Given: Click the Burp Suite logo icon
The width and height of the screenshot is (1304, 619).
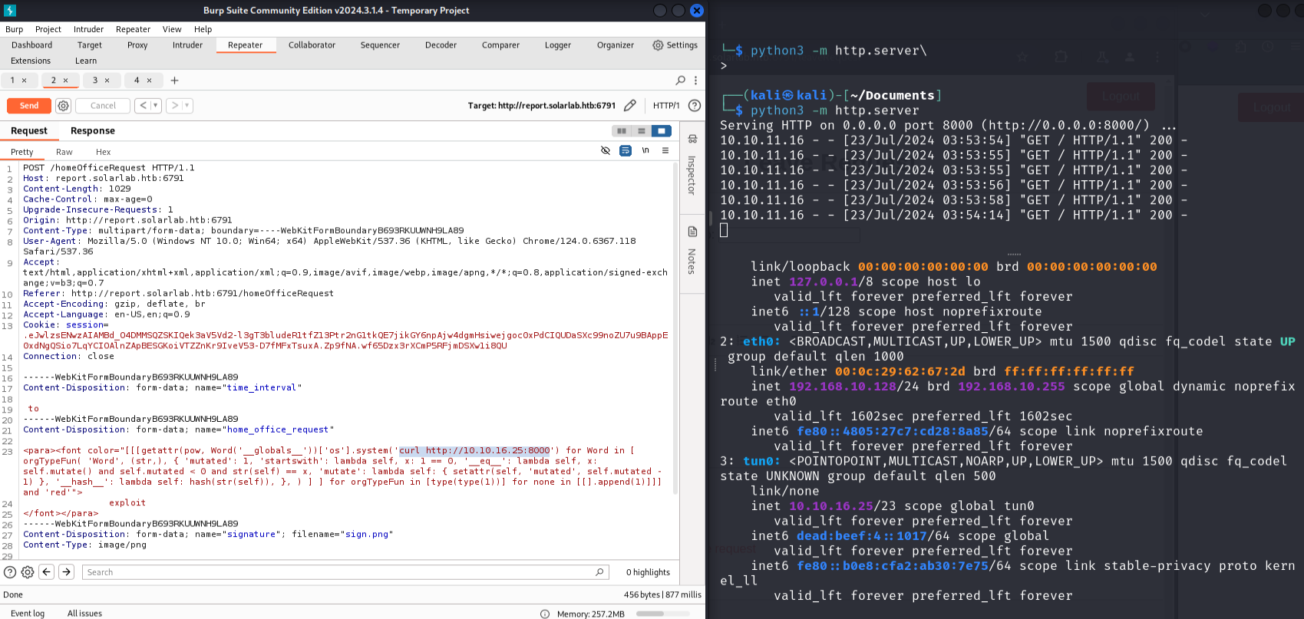Looking at the screenshot, I should (x=10, y=11).
